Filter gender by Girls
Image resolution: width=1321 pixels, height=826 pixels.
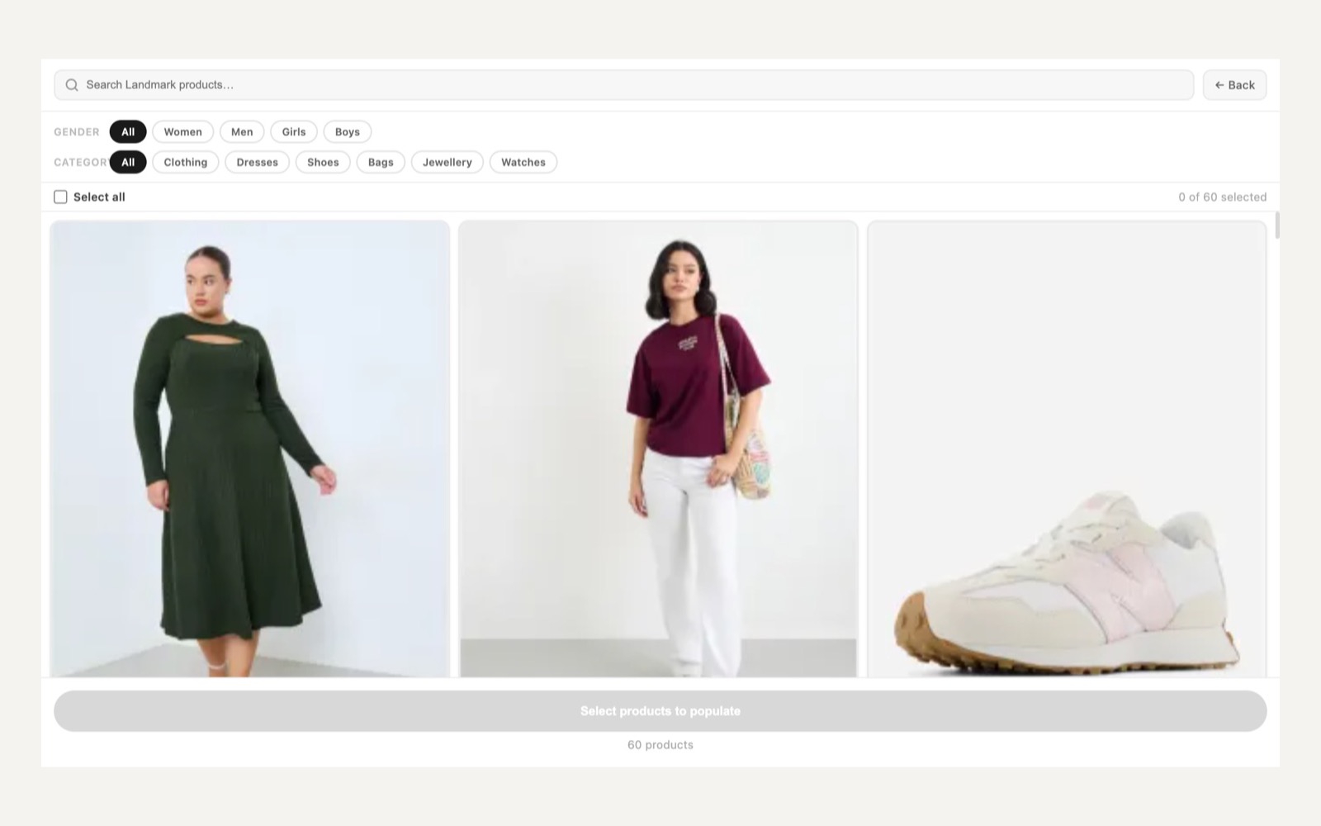(x=294, y=131)
